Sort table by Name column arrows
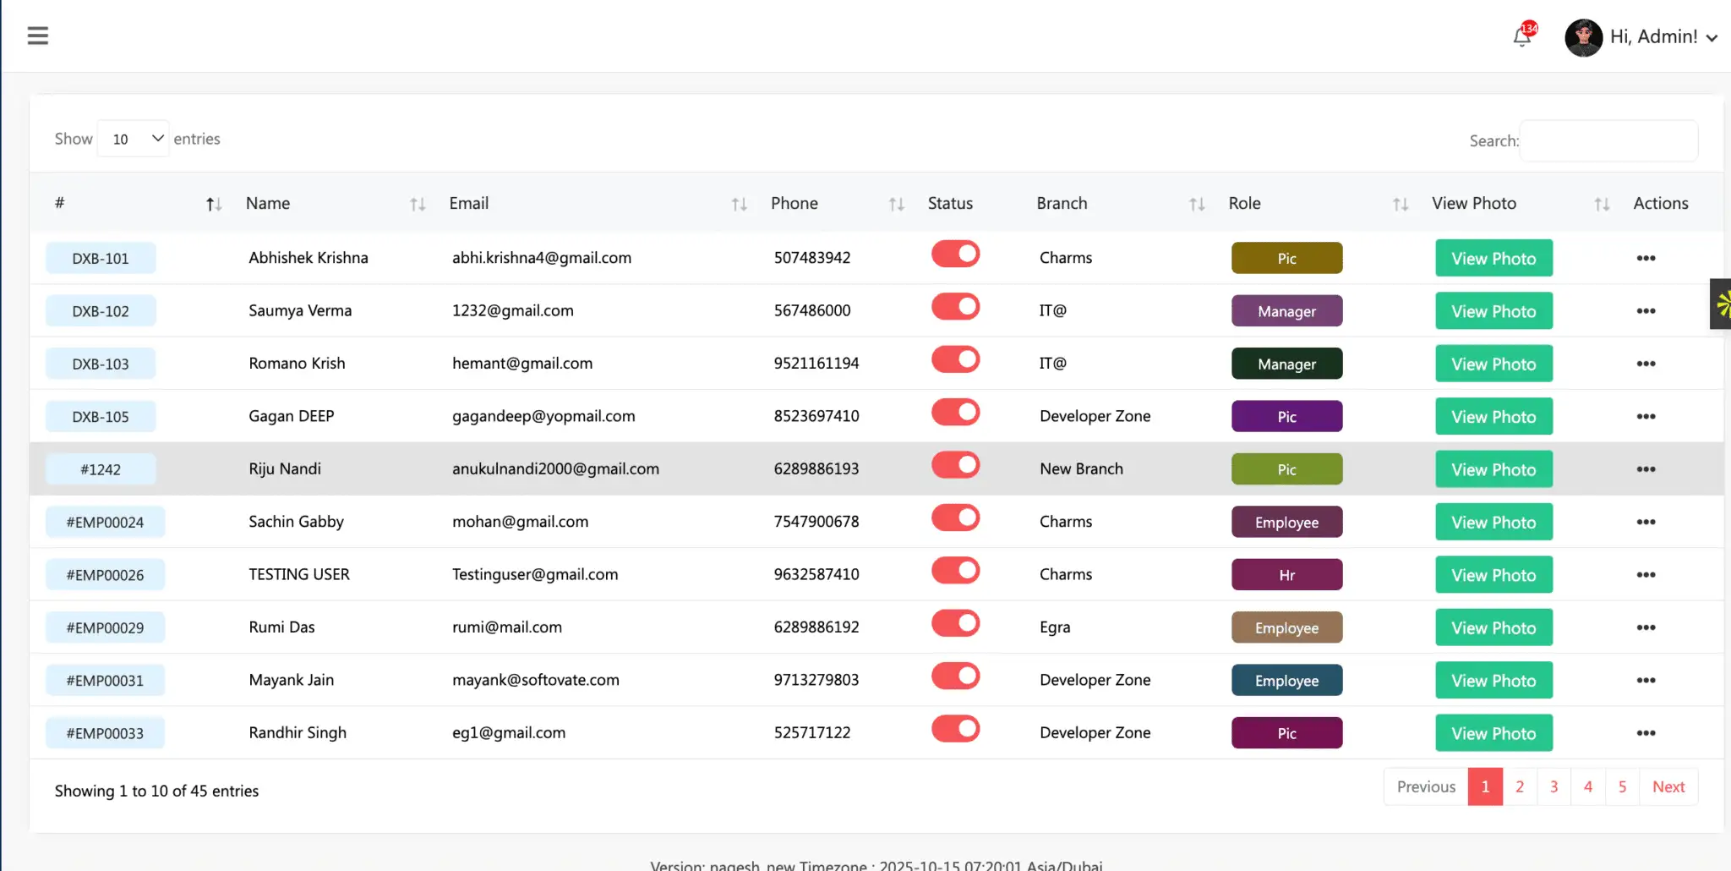The height and width of the screenshot is (871, 1731). click(418, 204)
